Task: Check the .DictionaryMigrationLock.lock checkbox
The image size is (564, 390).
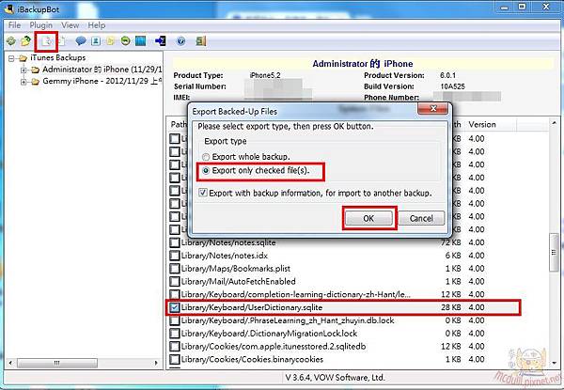Action: [x=175, y=334]
